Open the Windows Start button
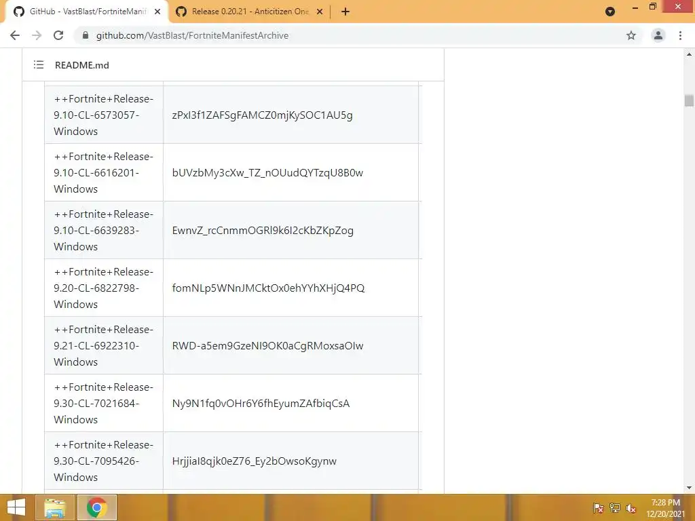The image size is (695, 521). 16,507
